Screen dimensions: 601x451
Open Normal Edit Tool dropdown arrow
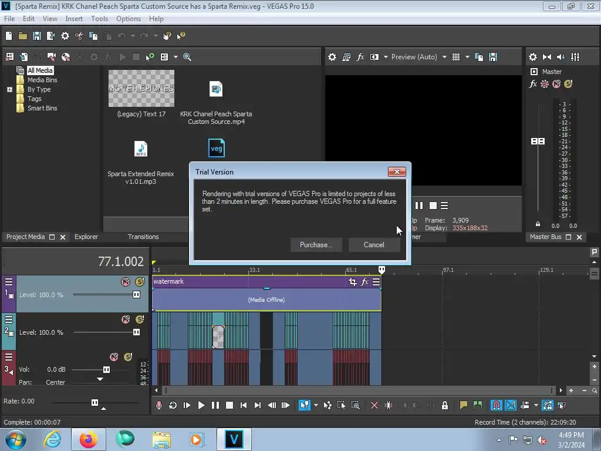click(316, 405)
